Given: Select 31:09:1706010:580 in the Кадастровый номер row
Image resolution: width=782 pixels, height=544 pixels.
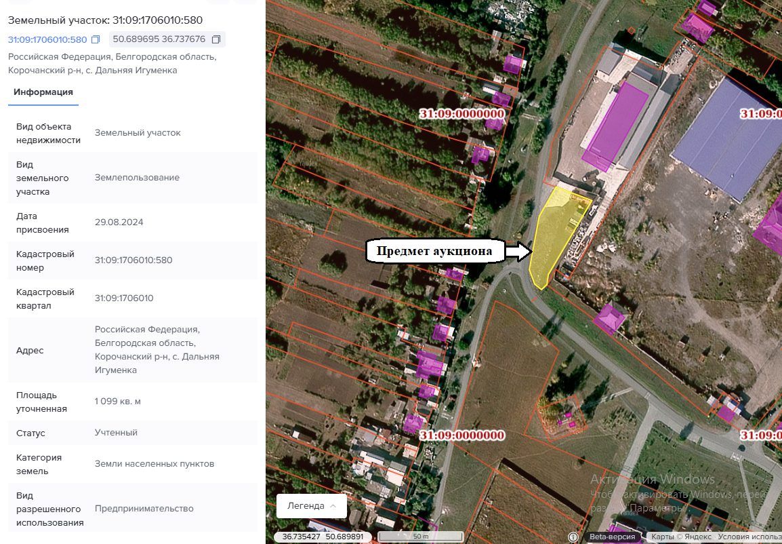Looking at the screenshot, I should (x=133, y=260).
